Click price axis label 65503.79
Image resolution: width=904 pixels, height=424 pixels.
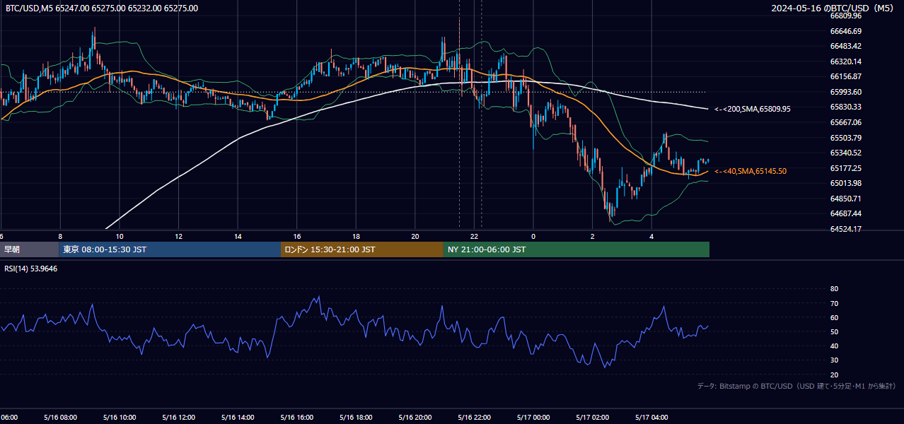[845, 138]
